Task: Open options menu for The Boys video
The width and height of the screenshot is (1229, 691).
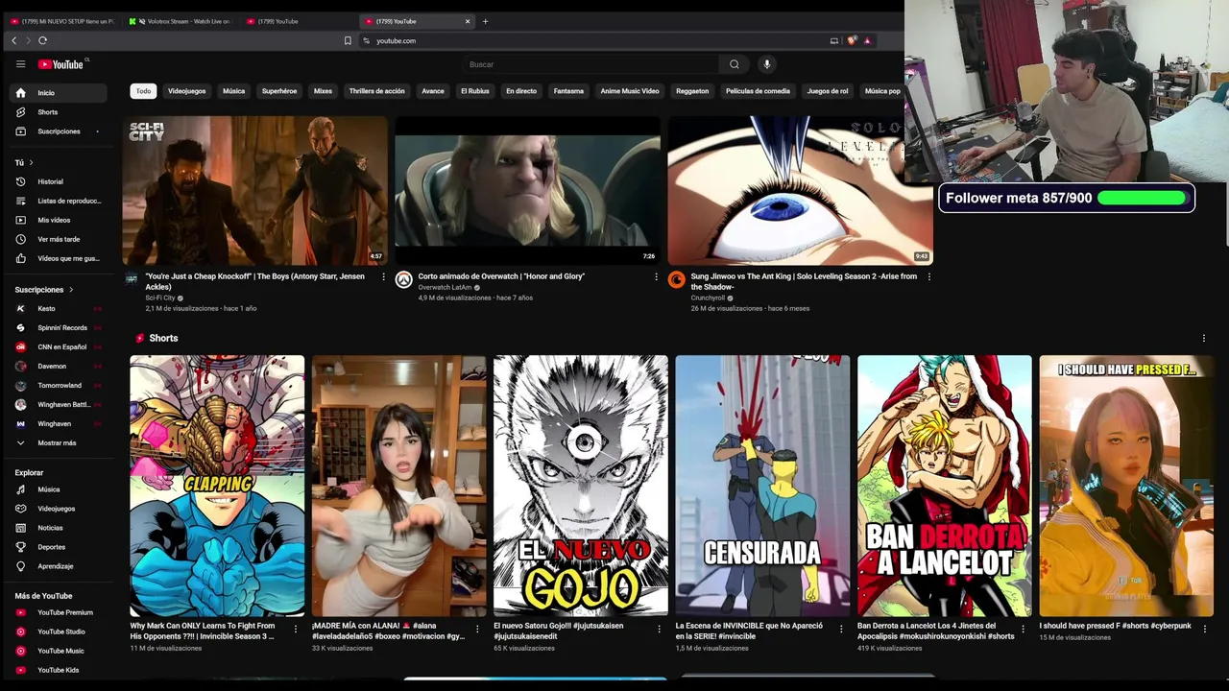Action: coord(383,276)
